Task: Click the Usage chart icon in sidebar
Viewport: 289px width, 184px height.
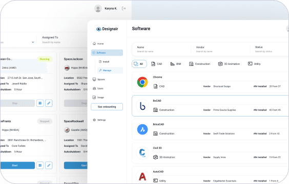Action: coord(94,98)
